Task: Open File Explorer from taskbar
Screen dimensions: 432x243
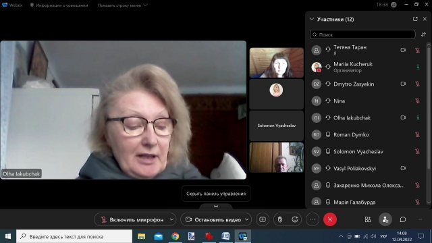Action: click(x=141, y=236)
